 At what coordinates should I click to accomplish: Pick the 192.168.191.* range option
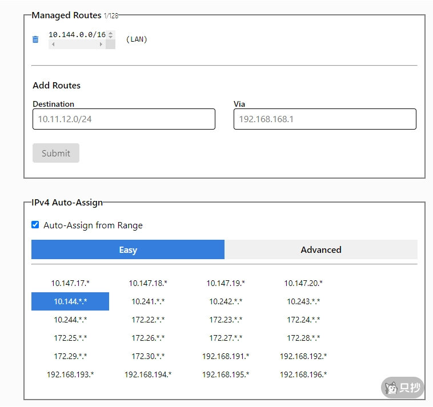[x=226, y=356]
